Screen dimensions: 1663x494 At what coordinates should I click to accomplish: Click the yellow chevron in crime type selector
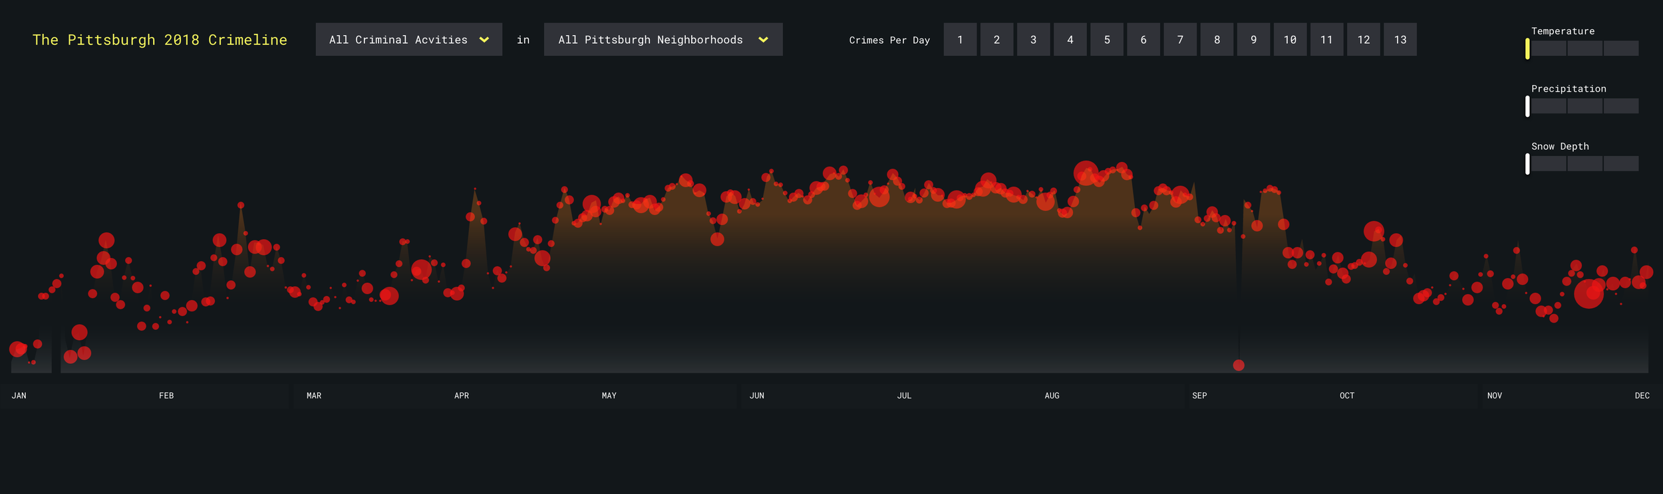click(x=484, y=40)
